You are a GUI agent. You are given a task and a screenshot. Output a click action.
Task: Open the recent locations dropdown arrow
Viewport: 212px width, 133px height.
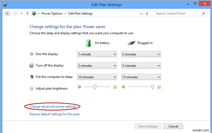(x=22, y=14)
